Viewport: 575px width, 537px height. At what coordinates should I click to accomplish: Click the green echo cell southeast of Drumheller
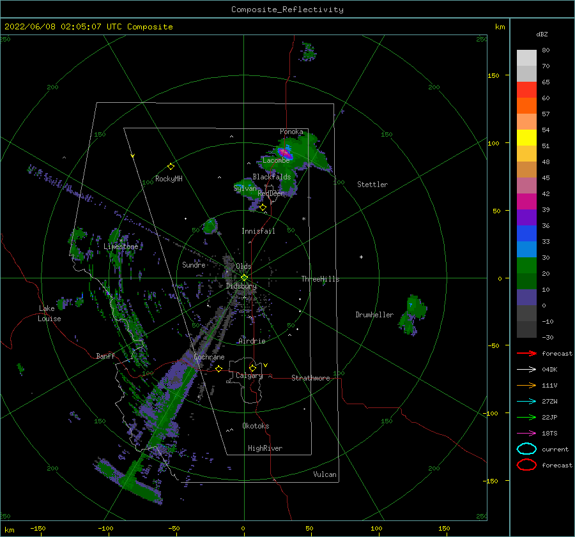pyautogui.click(x=413, y=315)
